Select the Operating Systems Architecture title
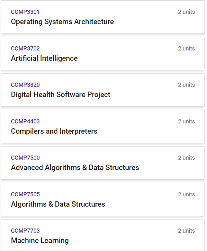This screenshot has width=207, height=251. (62, 22)
